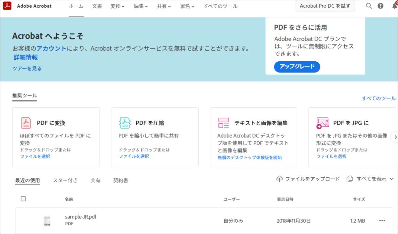Open the help question mark icon
Viewport: 398px width, 234px height.
click(380, 6)
